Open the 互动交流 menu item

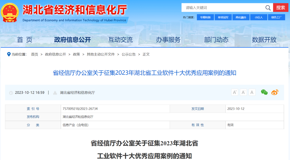pyautogui.click(x=121, y=39)
